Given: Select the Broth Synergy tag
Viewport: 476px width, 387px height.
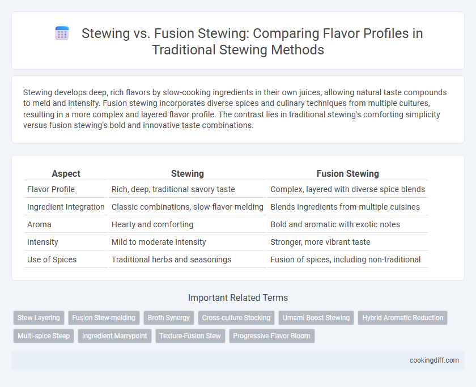Looking at the screenshot, I should tap(169, 318).
